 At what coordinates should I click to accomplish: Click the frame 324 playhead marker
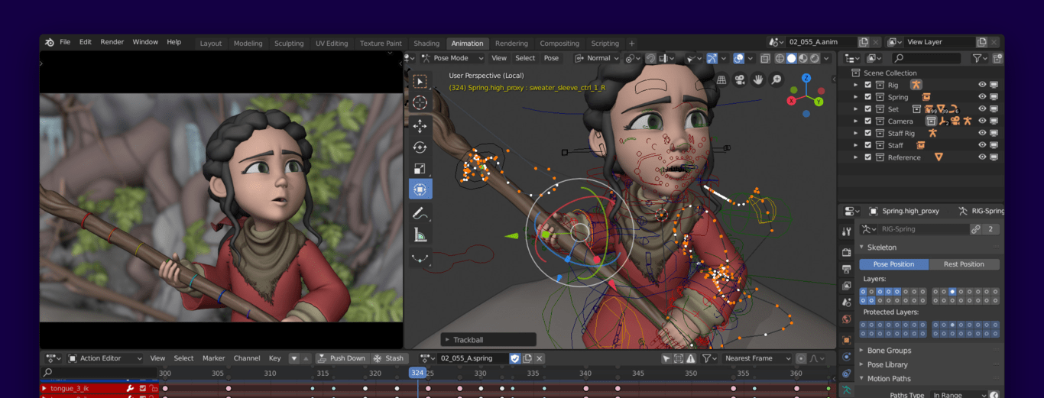click(417, 373)
